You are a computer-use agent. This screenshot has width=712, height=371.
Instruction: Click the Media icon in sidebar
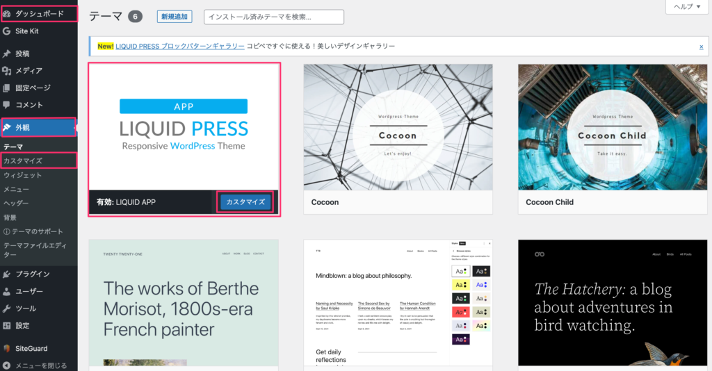[x=7, y=71]
